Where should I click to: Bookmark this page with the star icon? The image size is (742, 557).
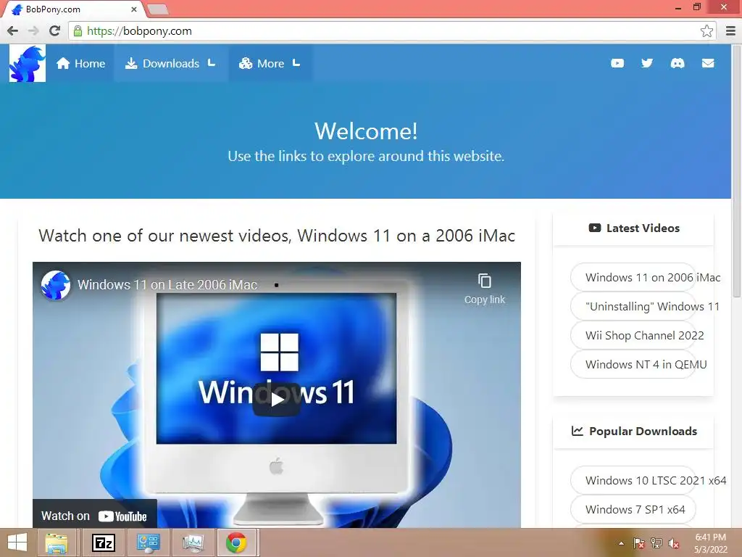click(706, 30)
